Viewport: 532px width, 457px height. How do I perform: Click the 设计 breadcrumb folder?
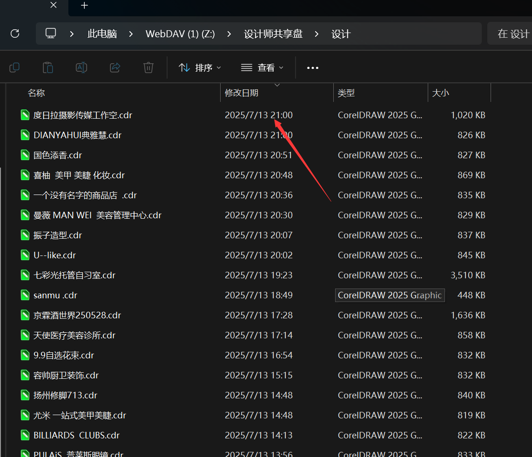click(341, 34)
